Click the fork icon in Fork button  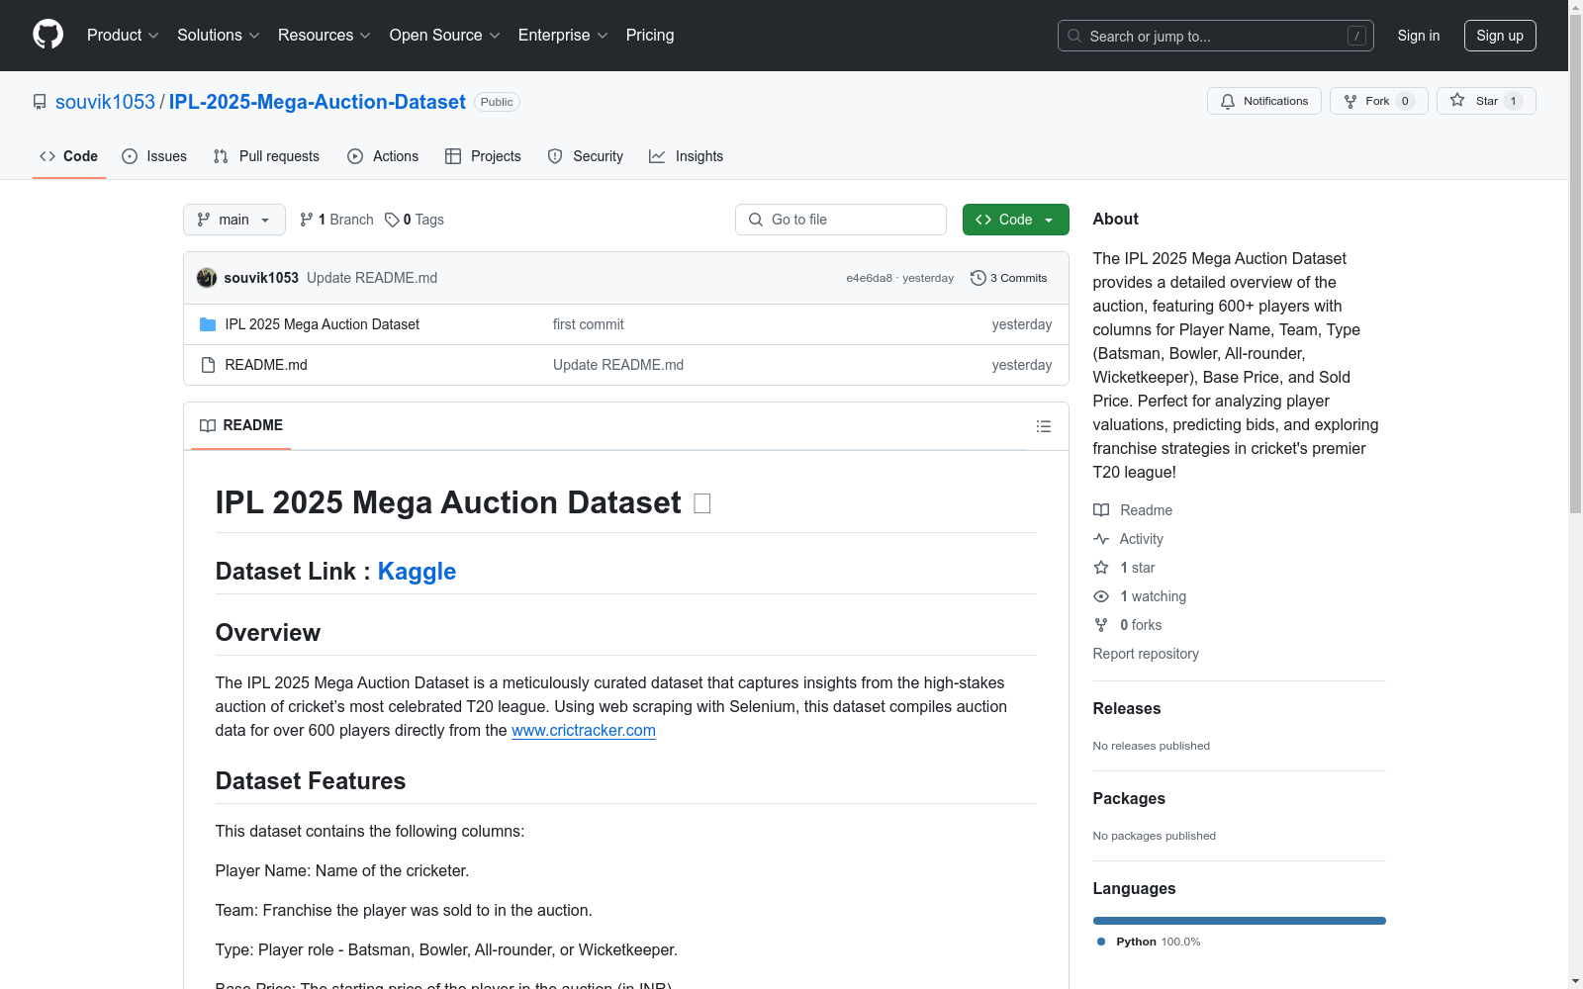tap(1350, 101)
